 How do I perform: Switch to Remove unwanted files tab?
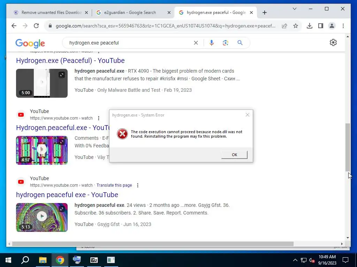pyautogui.click(x=51, y=13)
